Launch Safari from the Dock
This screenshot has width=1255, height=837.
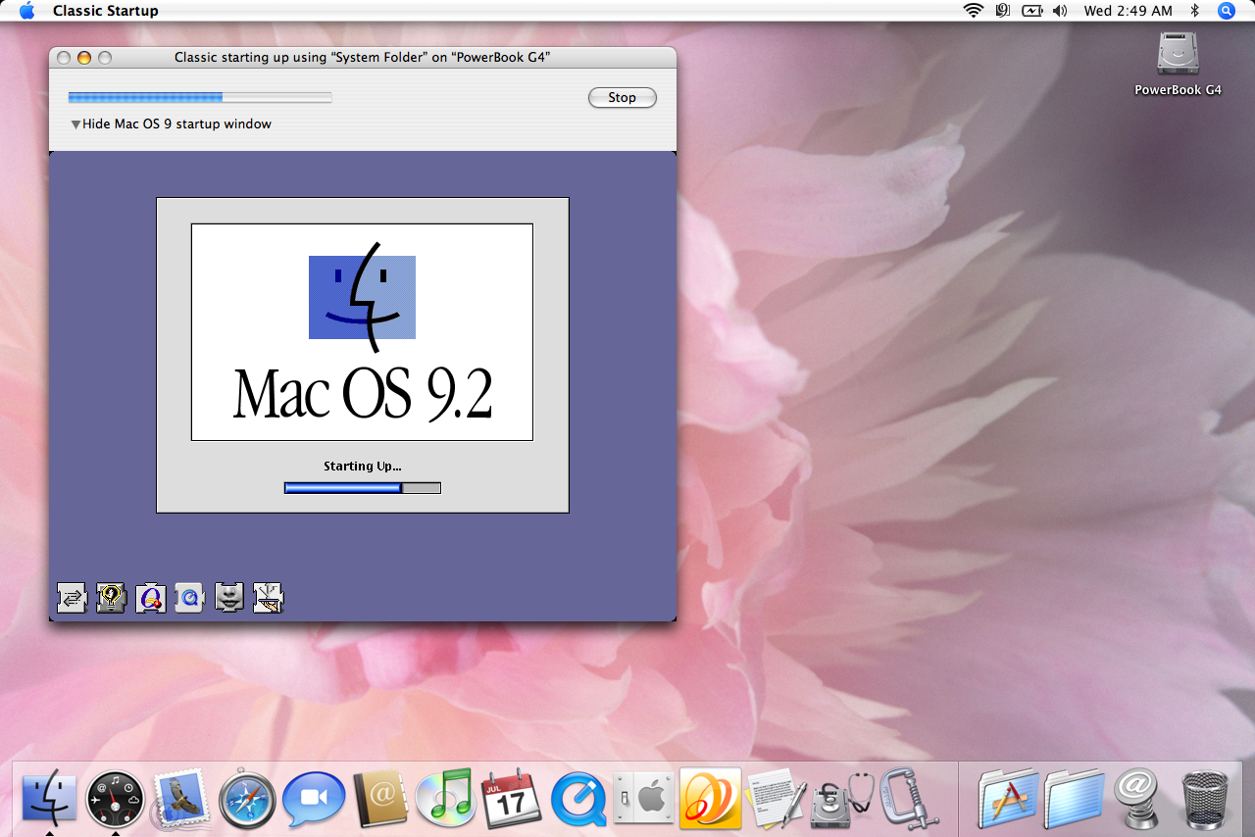(247, 799)
